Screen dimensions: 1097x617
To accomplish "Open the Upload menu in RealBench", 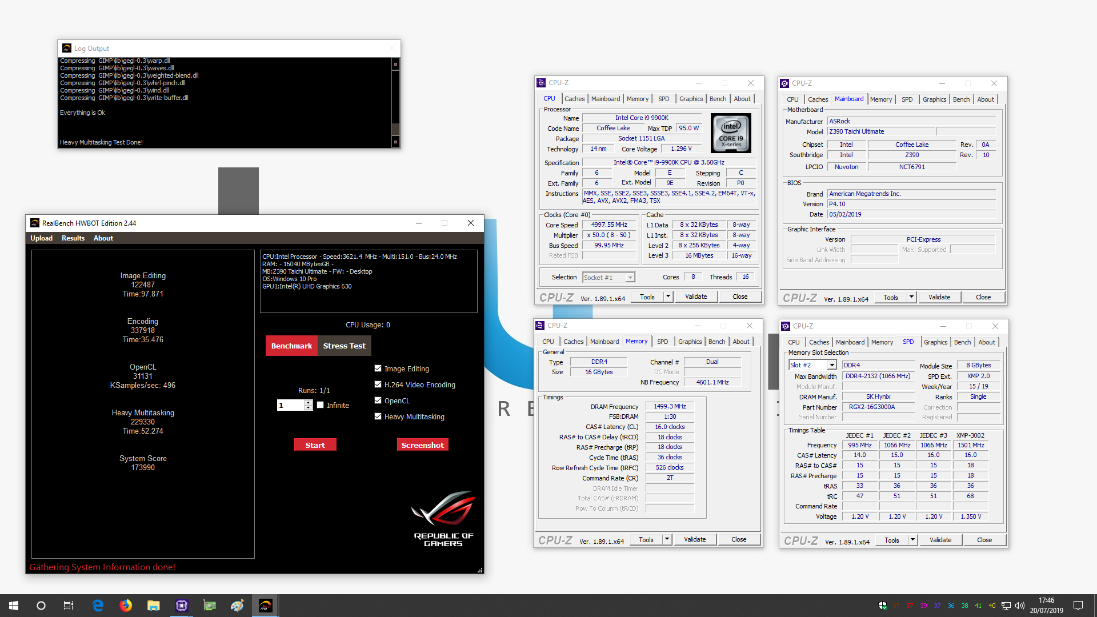I will pos(41,238).
